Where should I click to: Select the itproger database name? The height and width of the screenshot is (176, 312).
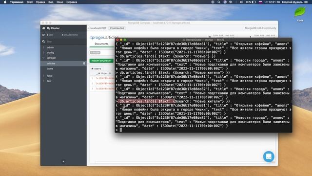(51, 58)
